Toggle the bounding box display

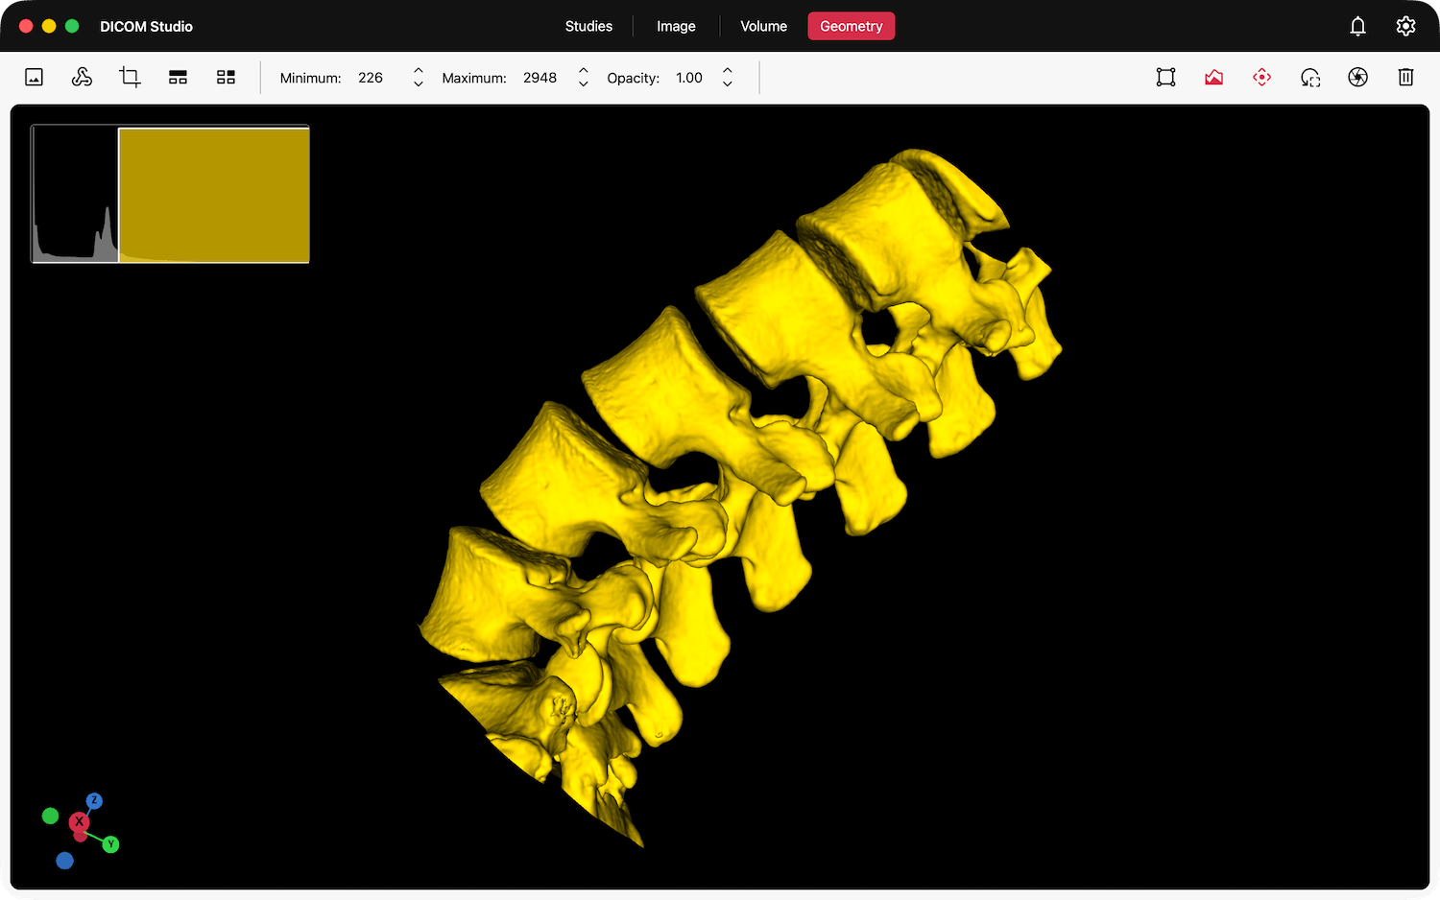[x=1165, y=78]
